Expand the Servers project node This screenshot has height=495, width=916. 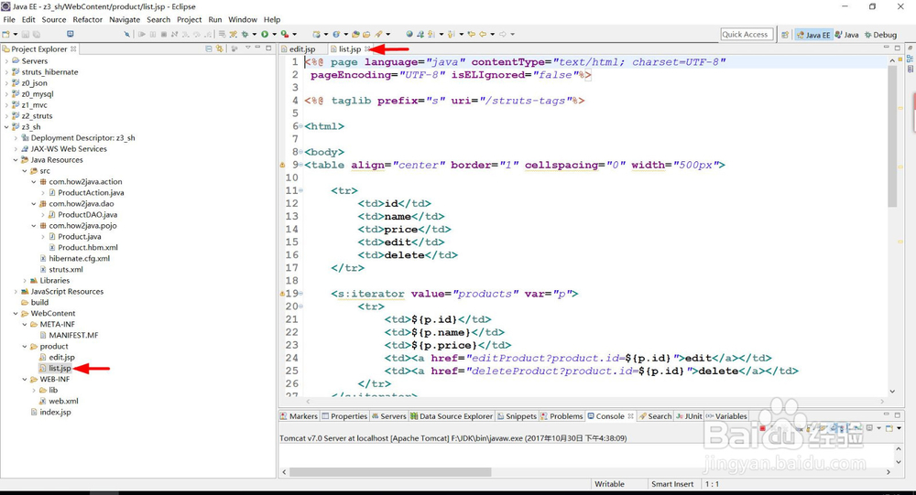click(6, 60)
